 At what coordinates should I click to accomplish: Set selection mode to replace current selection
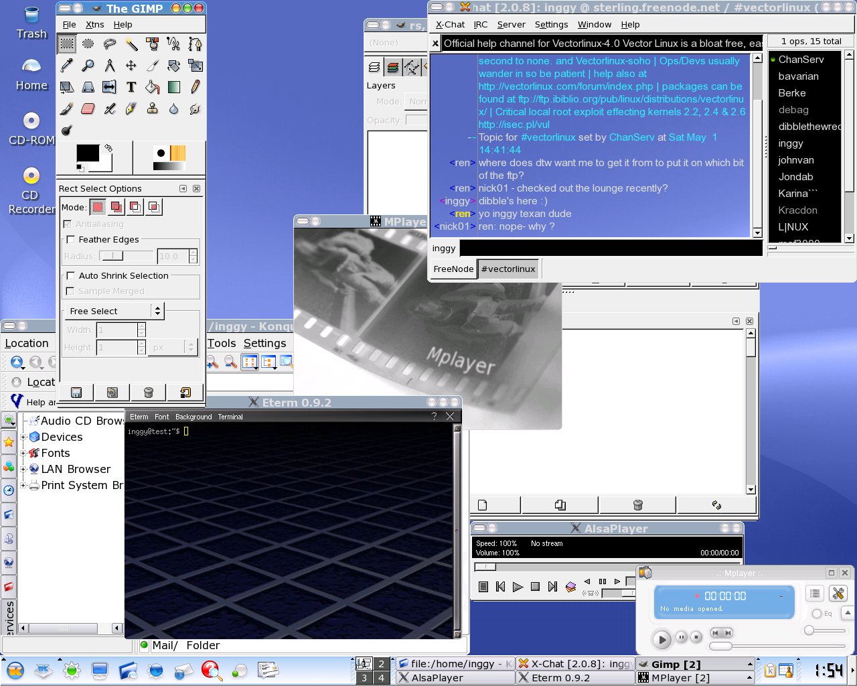tap(98, 207)
